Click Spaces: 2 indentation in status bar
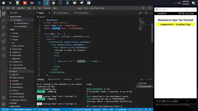Image resolution: width=198 pixels, height=111 pixels. point(97,109)
